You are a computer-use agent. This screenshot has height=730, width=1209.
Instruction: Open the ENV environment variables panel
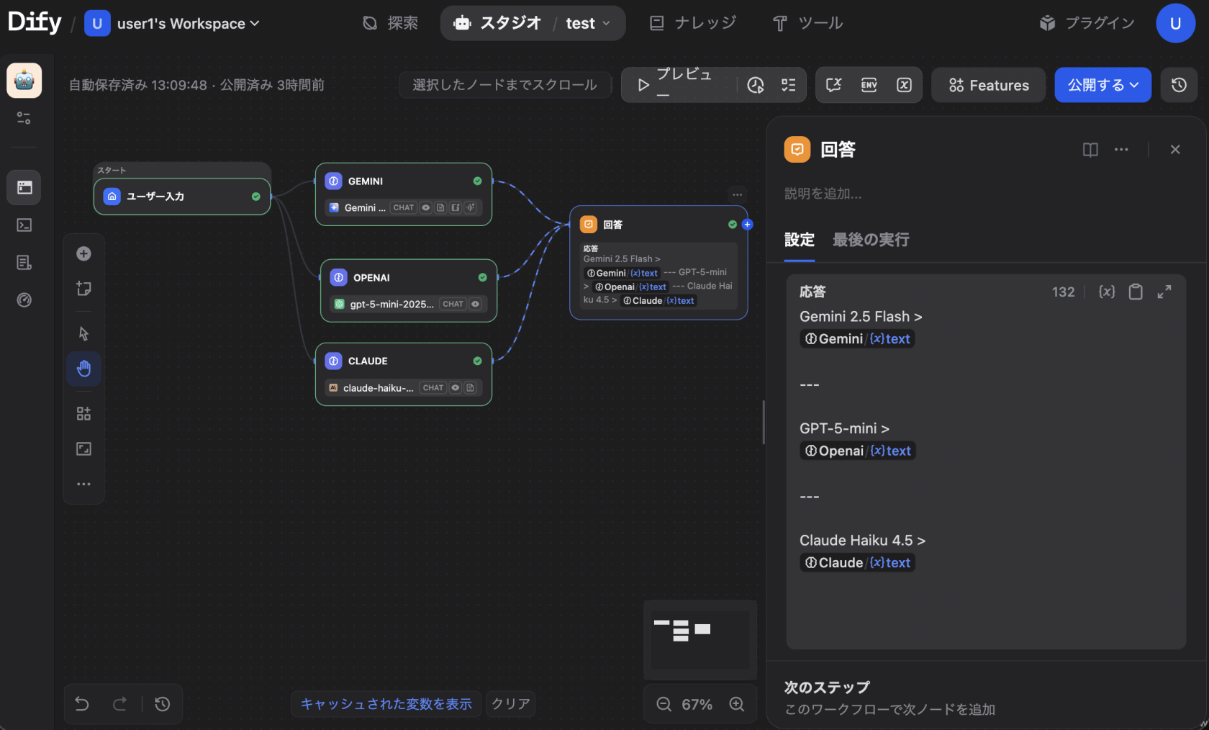(869, 85)
